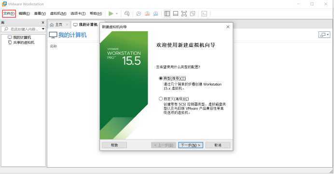Screen dimensions: 334x174
Task: Click the 我的计算机 monitor heading icon
Action: tap(53, 35)
